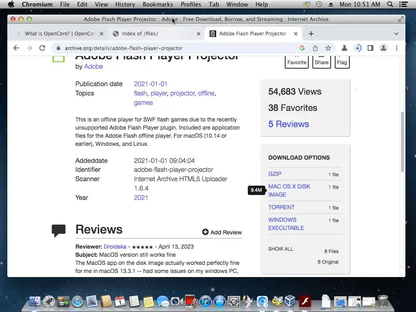Click the flash topic link

pos(140,93)
